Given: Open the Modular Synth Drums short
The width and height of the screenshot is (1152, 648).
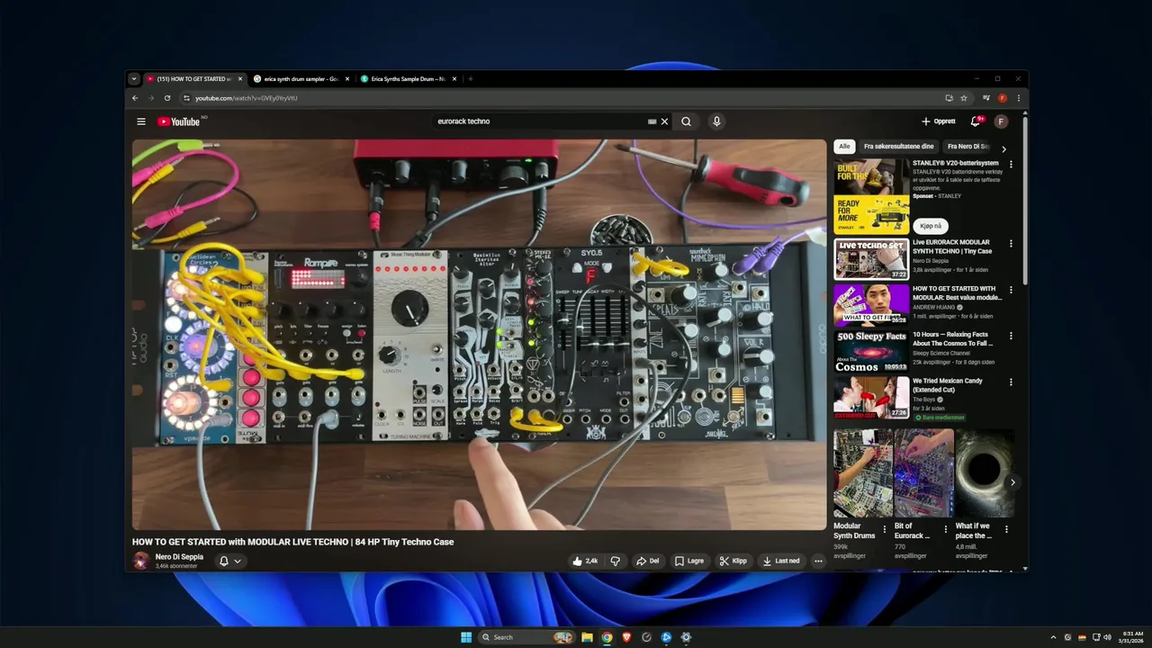Looking at the screenshot, I should (861, 473).
